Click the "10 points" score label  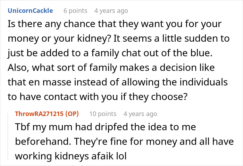click(103, 114)
